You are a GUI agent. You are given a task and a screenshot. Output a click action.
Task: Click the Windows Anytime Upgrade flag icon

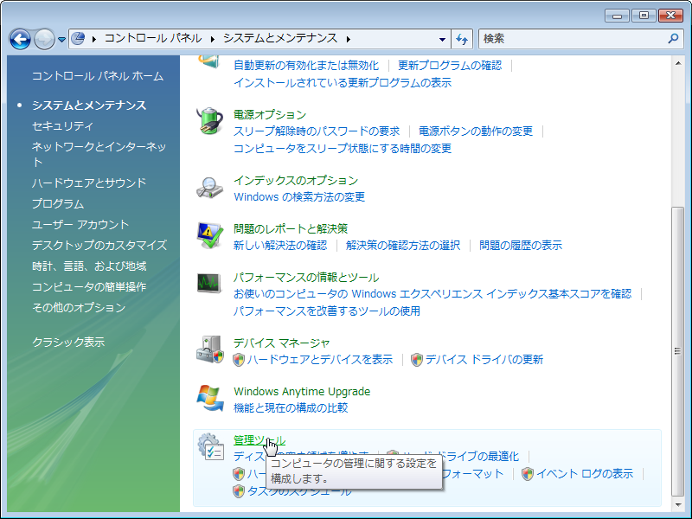tap(210, 398)
